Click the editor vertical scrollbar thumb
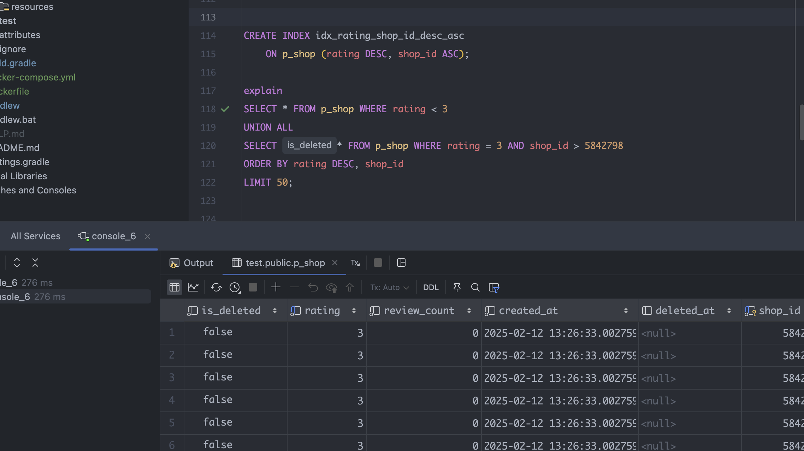 (x=801, y=122)
